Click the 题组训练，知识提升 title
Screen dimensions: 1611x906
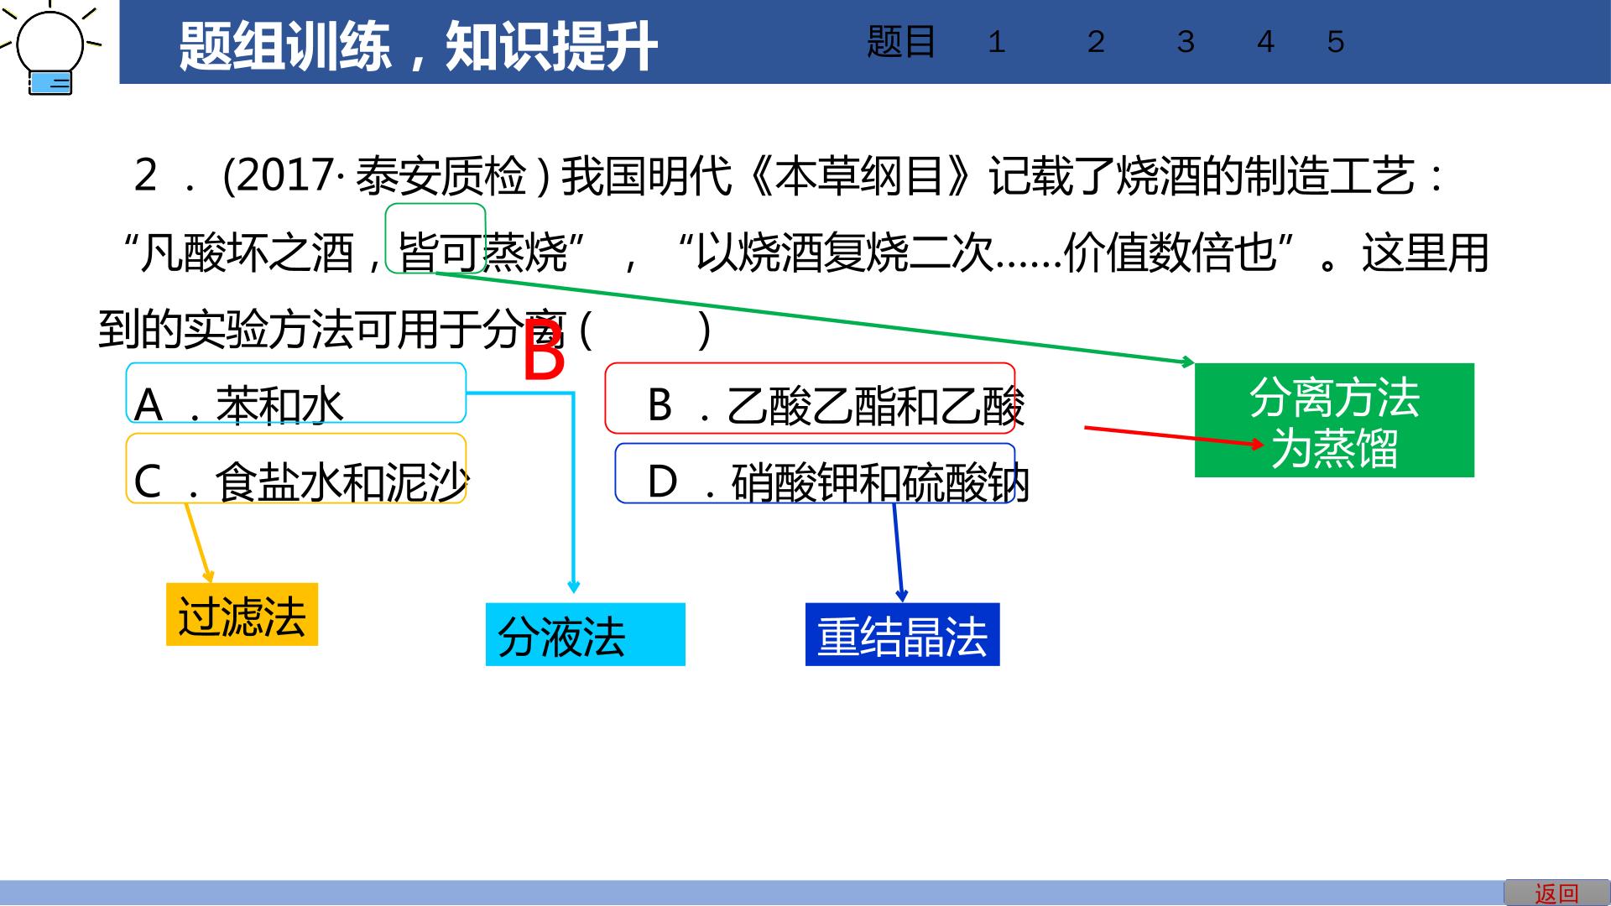tap(418, 45)
